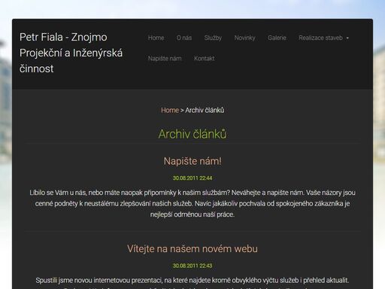This screenshot has width=385, height=289.
Task: Open the Galerie page
Action: click(x=277, y=38)
